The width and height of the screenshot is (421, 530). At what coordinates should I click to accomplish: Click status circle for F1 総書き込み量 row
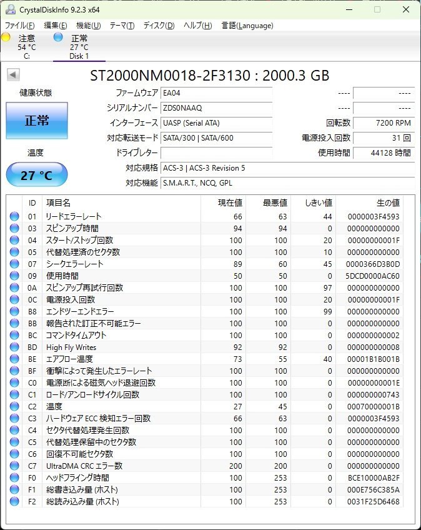14,489
